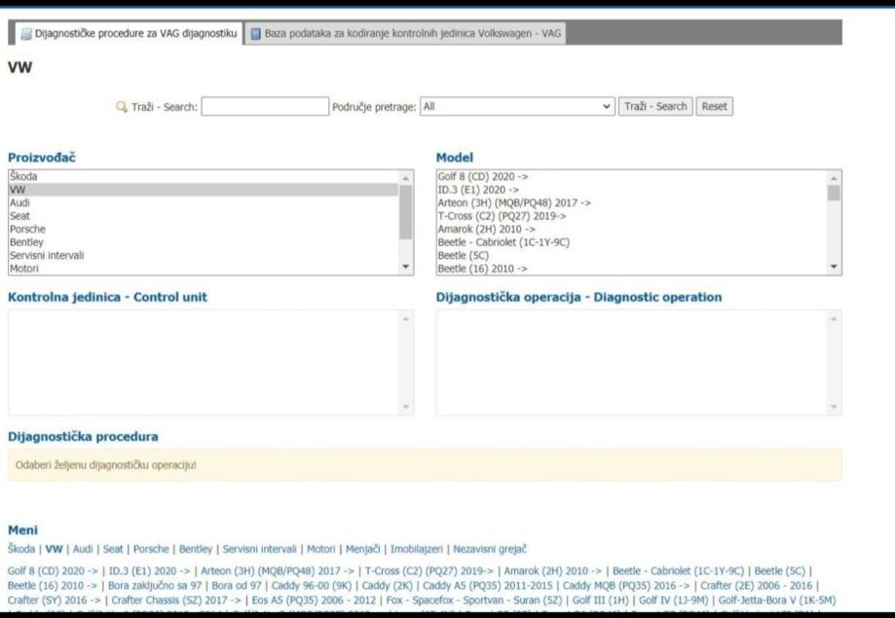Open Bora od 97 link
This screenshot has width=895, height=618.
tap(237, 586)
